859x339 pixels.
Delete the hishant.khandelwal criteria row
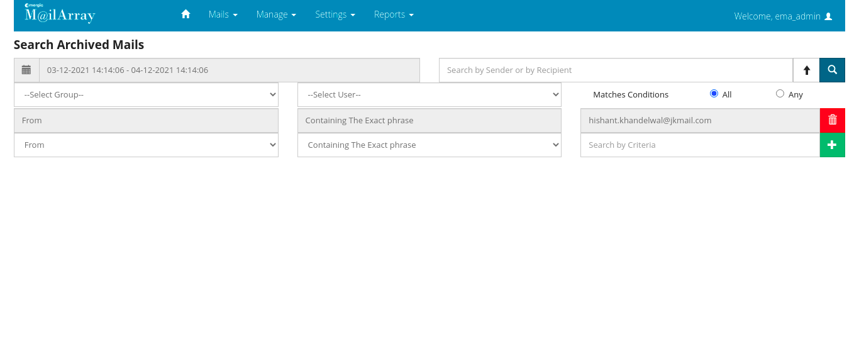[833, 120]
